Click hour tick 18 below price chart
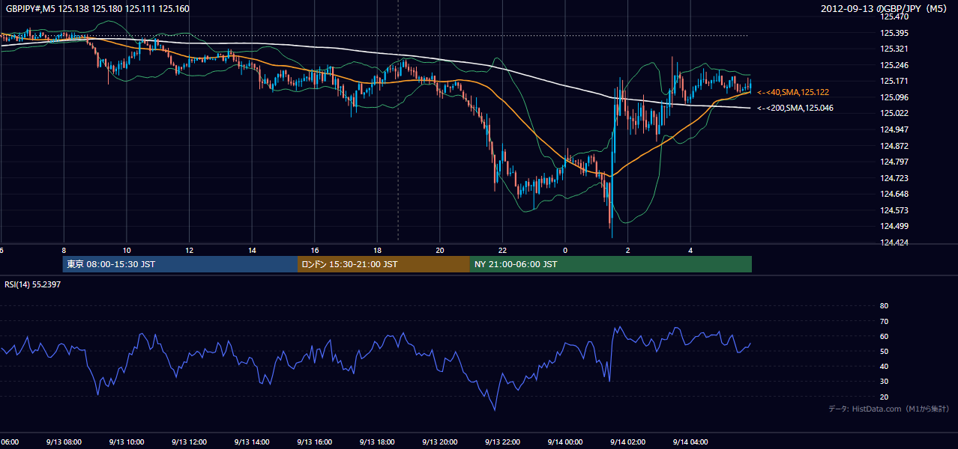 click(x=377, y=250)
